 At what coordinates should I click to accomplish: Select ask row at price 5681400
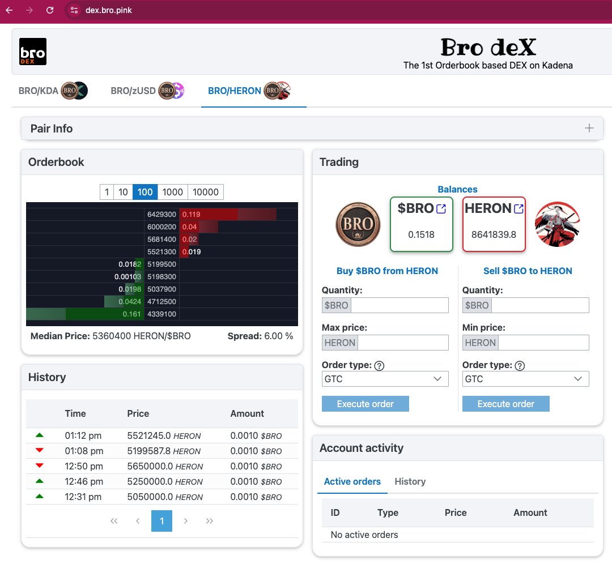click(162, 239)
